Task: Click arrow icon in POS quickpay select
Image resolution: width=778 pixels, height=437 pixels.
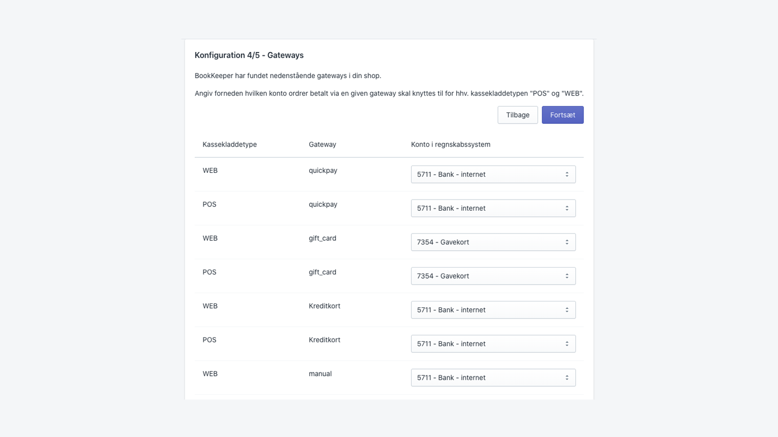Action: (x=567, y=208)
